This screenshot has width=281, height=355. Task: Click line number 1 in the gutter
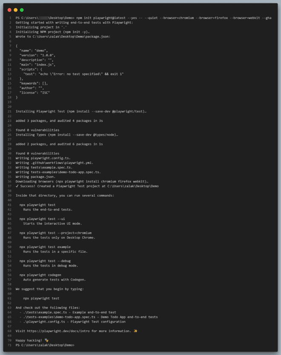pyautogui.click(x=10, y=18)
